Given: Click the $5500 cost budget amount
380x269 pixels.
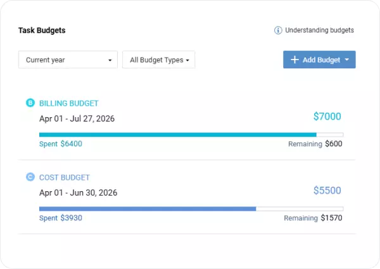Looking at the screenshot, I should coord(327,191).
